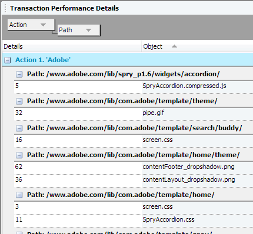253x234 pixels.
Task: Select the SpryAccordion.compressed.js object
Action: (184, 86)
